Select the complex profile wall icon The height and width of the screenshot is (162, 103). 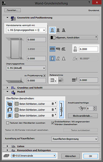pyautogui.click(x=63, y=30)
